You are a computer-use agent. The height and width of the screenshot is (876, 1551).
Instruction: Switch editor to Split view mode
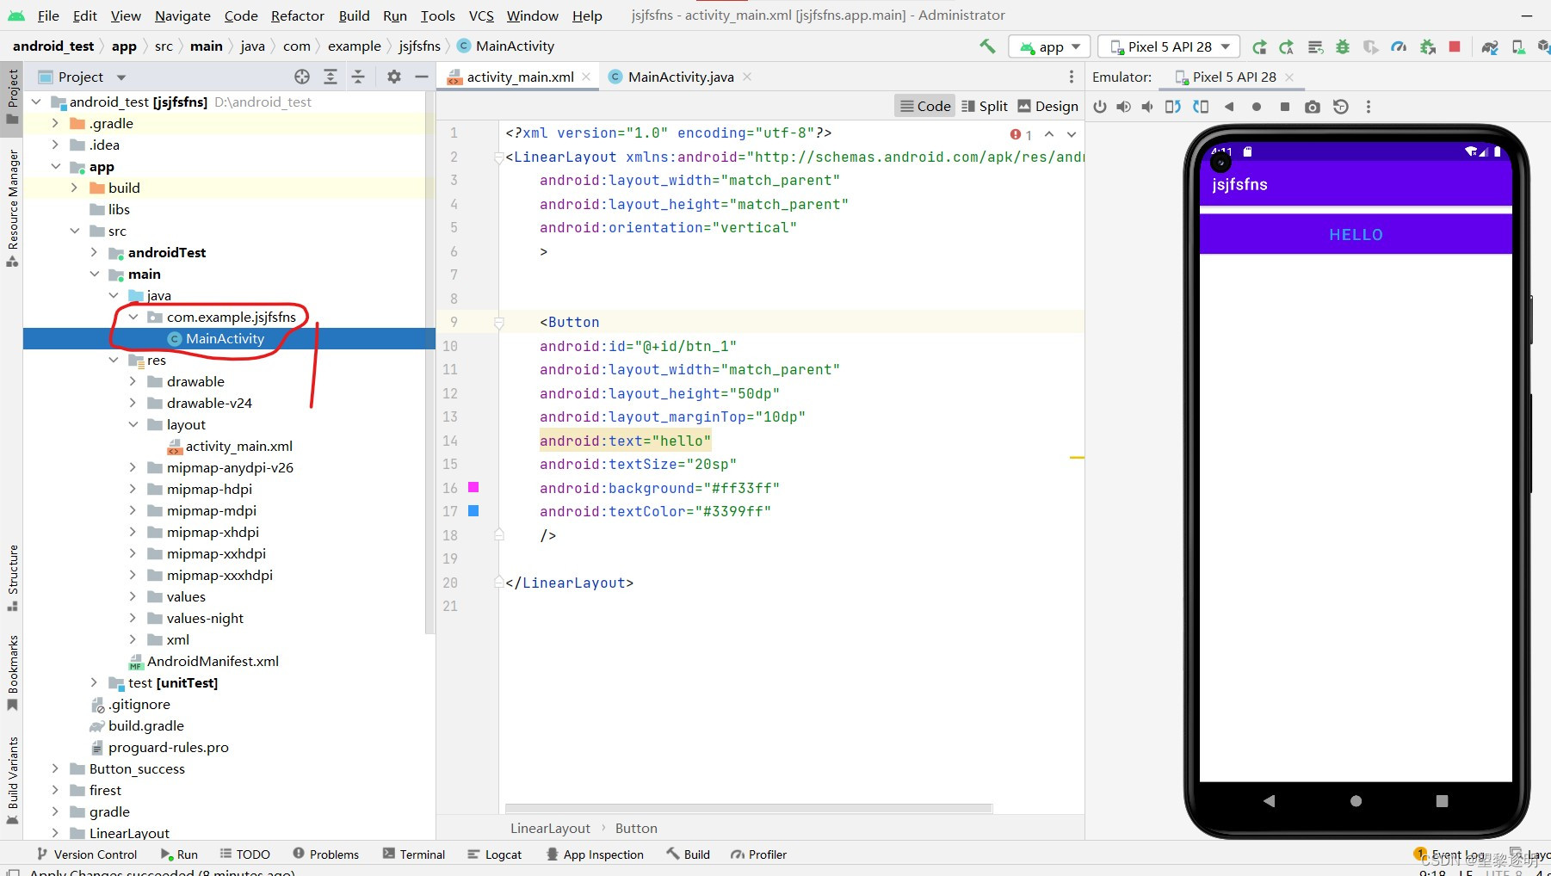pyautogui.click(x=984, y=106)
